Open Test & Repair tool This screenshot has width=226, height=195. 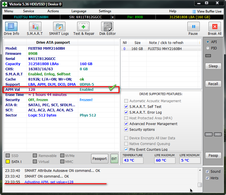click(x=83, y=26)
